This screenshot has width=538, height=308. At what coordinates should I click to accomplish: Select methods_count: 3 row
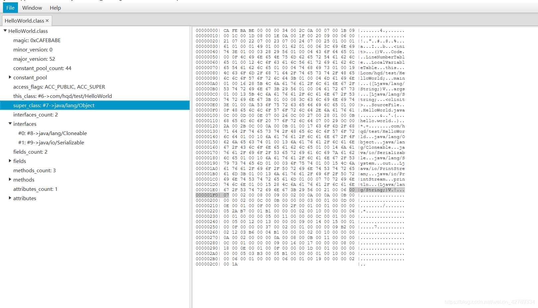point(95,170)
